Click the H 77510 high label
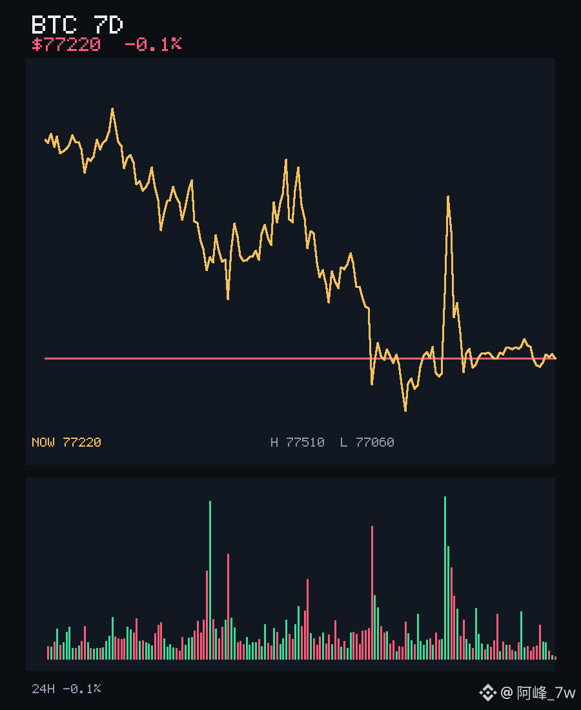Screen dimensions: 581x710 [298, 442]
